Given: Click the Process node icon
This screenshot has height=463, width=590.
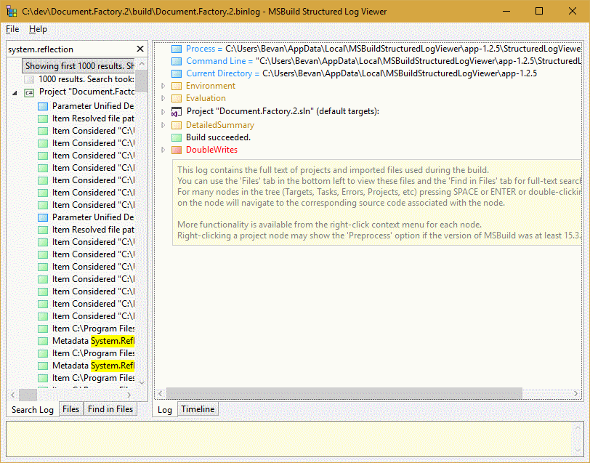Looking at the screenshot, I should coord(176,49).
